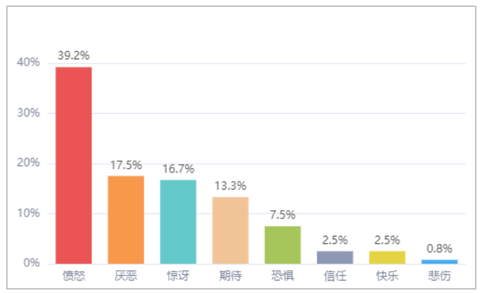Screen dimensions: 484x293
Task: Click the 7.5% data label
Action: coord(283,215)
